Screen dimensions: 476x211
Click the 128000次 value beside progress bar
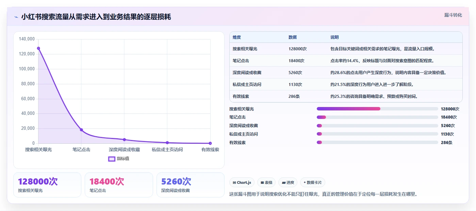[x=450, y=109]
